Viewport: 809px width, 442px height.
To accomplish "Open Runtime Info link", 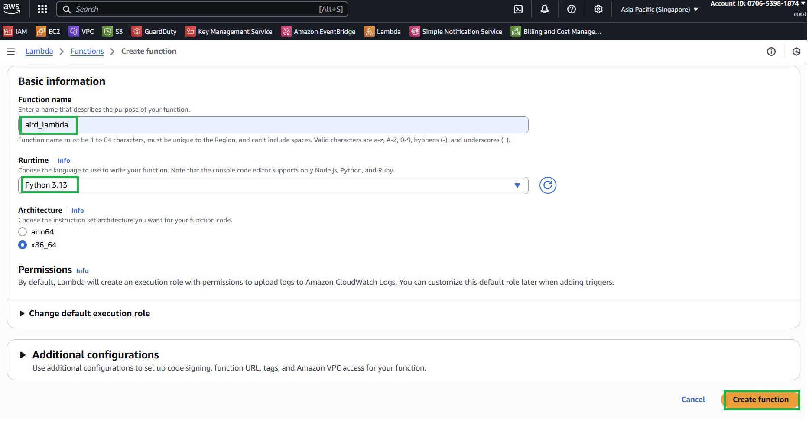I will (64, 161).
